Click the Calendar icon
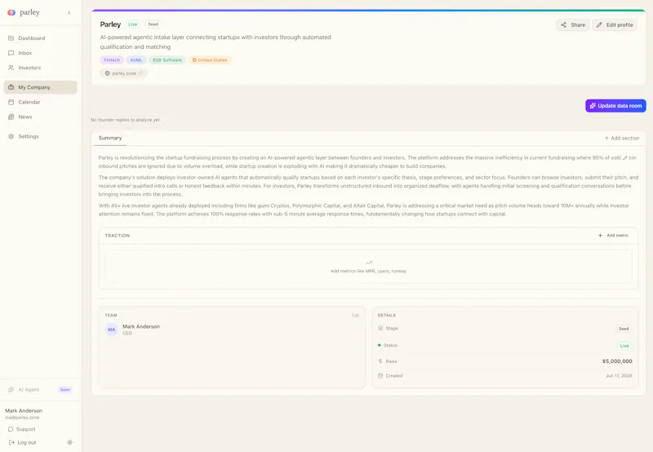653x452 pixels. point(11,102)
